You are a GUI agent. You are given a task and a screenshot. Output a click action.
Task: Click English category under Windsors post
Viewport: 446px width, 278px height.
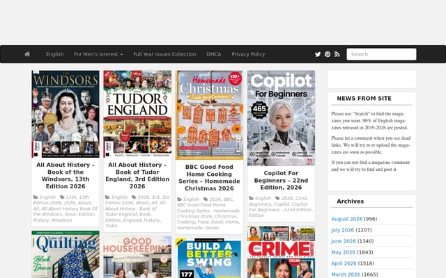(47, 197)
